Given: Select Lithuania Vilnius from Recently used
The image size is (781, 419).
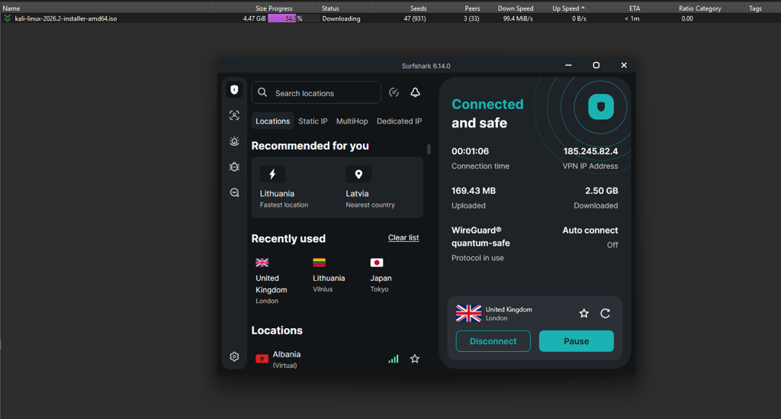Looking at the screenshot, I should tap(329, 276).
